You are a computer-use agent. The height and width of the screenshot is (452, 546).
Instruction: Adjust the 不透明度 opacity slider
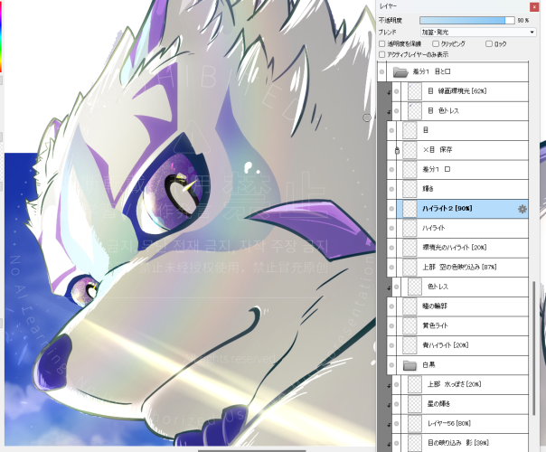467,21
